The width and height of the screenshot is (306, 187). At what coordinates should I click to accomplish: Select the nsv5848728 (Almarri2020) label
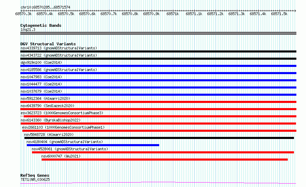(x=49, y=135)
